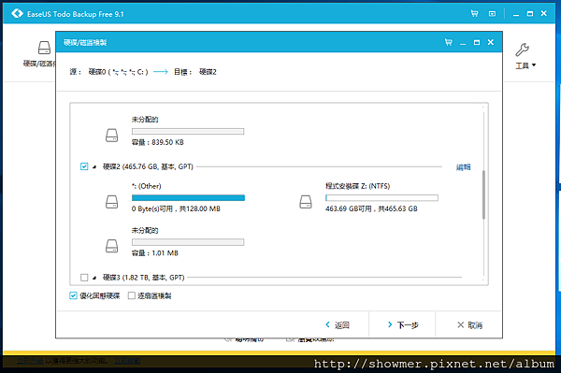Click the shopping cart icon in main title bar
The height and width of the screenshot is (373, 561).
(x=474, y=14)
